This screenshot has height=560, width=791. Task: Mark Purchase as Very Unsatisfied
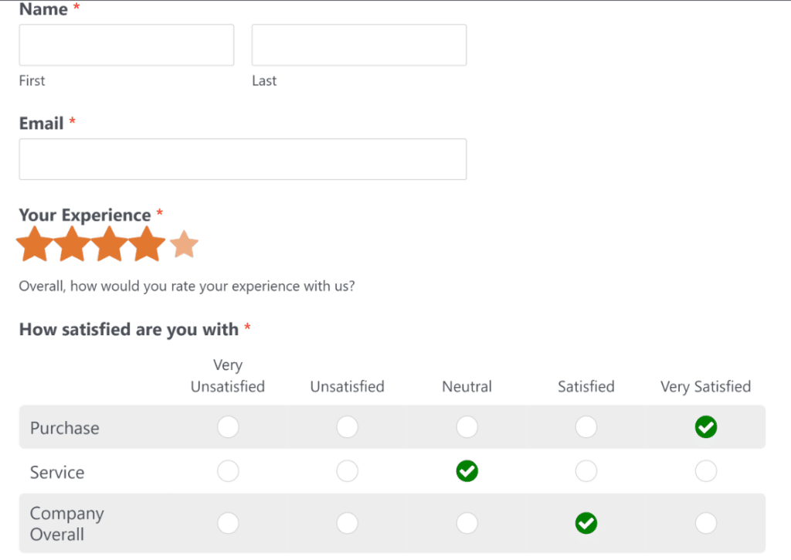coord(228,426)
